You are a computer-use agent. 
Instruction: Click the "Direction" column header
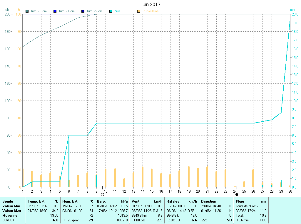(208, 201)
